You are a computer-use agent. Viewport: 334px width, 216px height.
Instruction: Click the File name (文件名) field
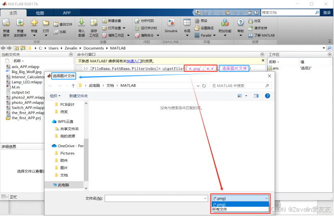156,198
